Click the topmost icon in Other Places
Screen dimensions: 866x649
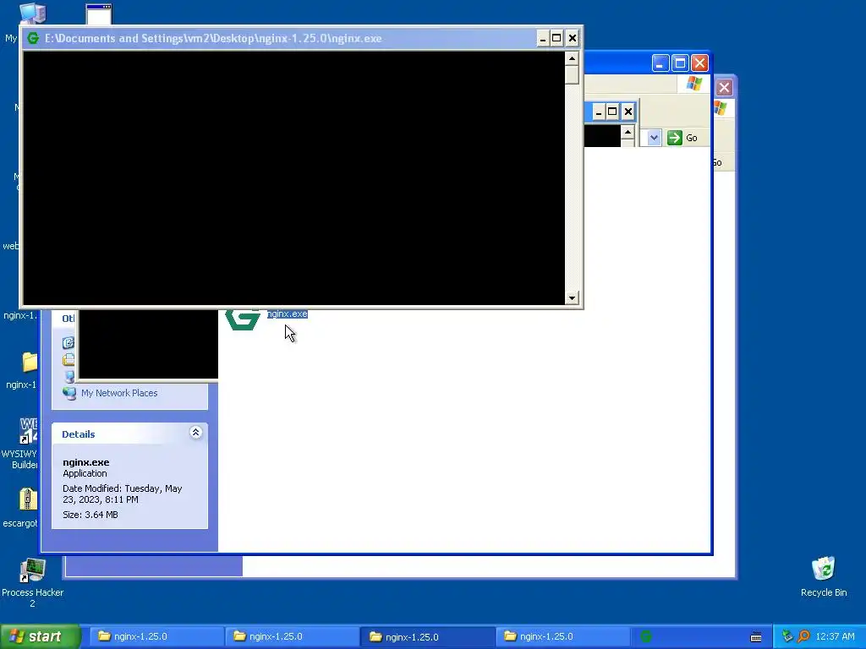coord(69,343)
